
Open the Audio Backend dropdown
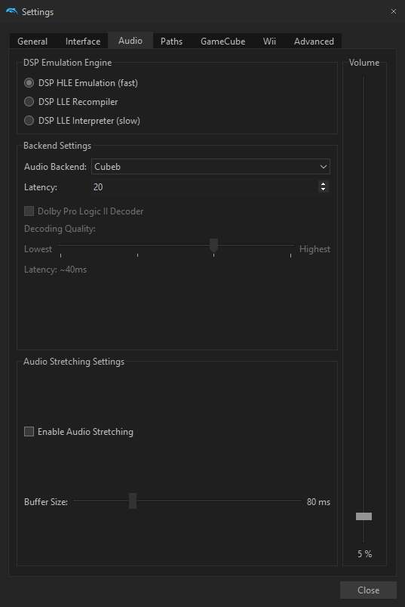(210, 167)
